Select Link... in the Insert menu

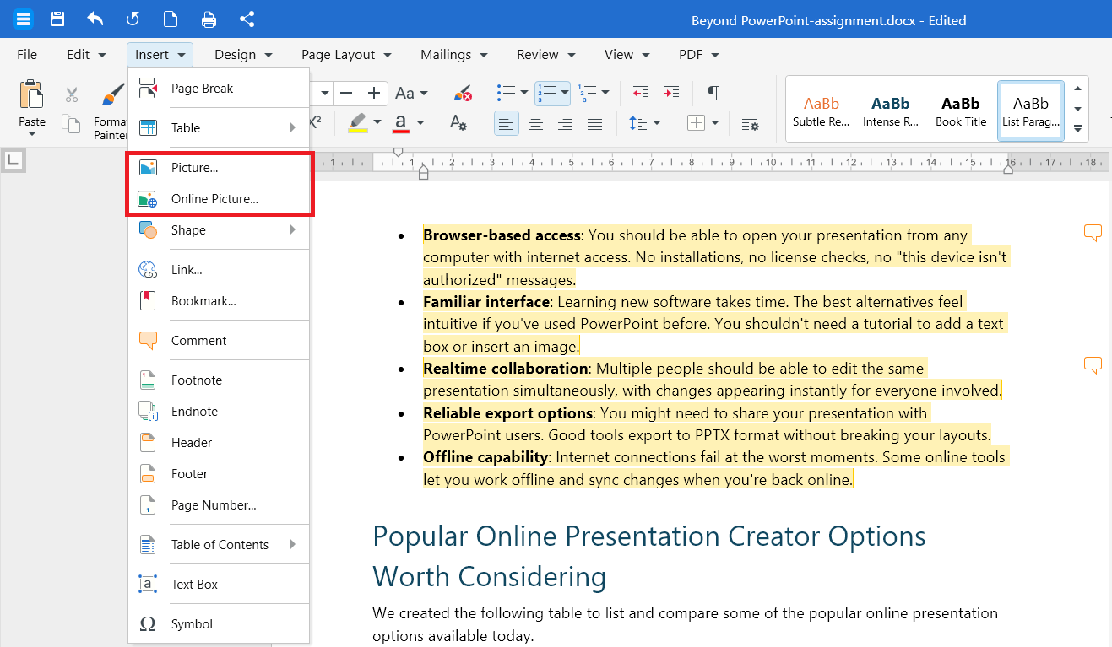click(219, 270)
